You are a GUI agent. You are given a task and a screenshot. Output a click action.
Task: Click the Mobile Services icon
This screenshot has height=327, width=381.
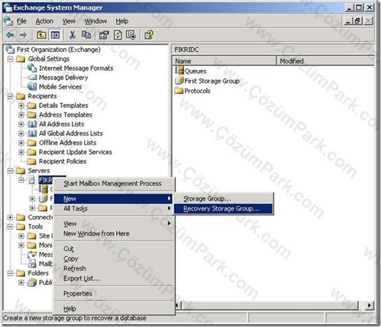click(32, 86)
